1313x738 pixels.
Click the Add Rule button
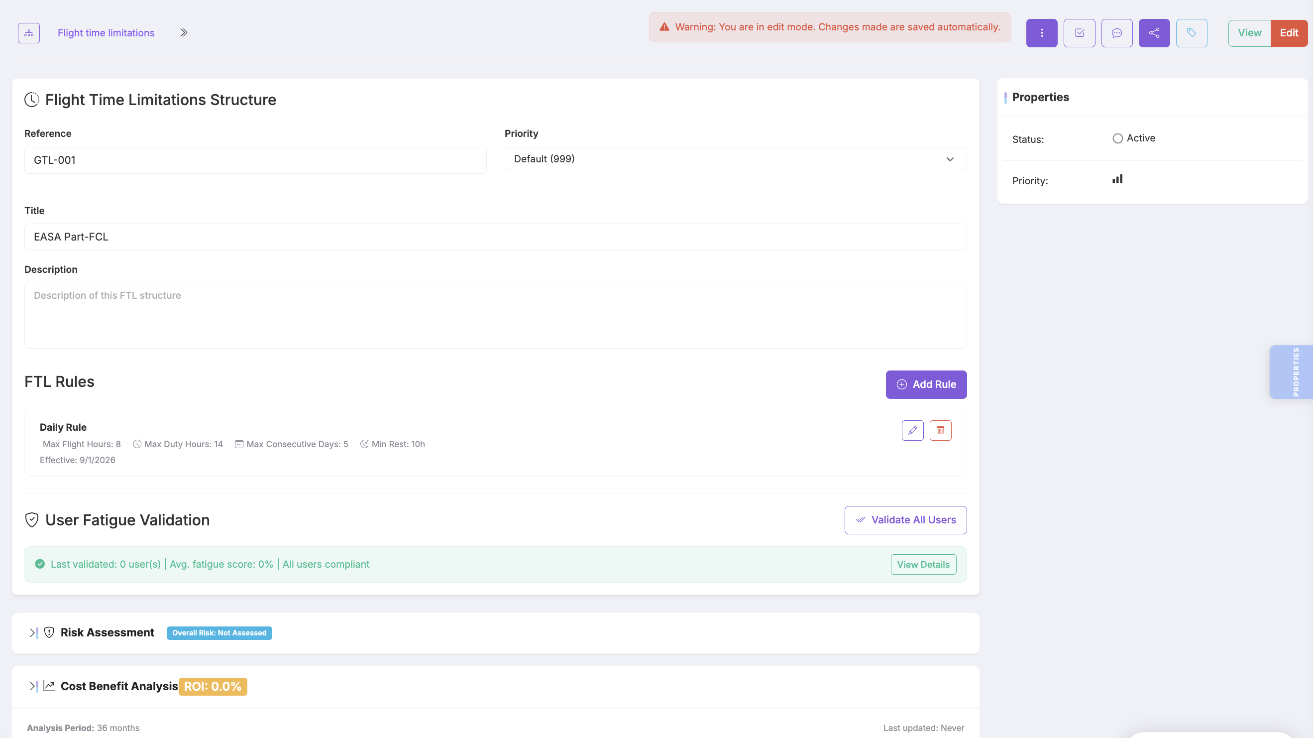tap(926, 384)
